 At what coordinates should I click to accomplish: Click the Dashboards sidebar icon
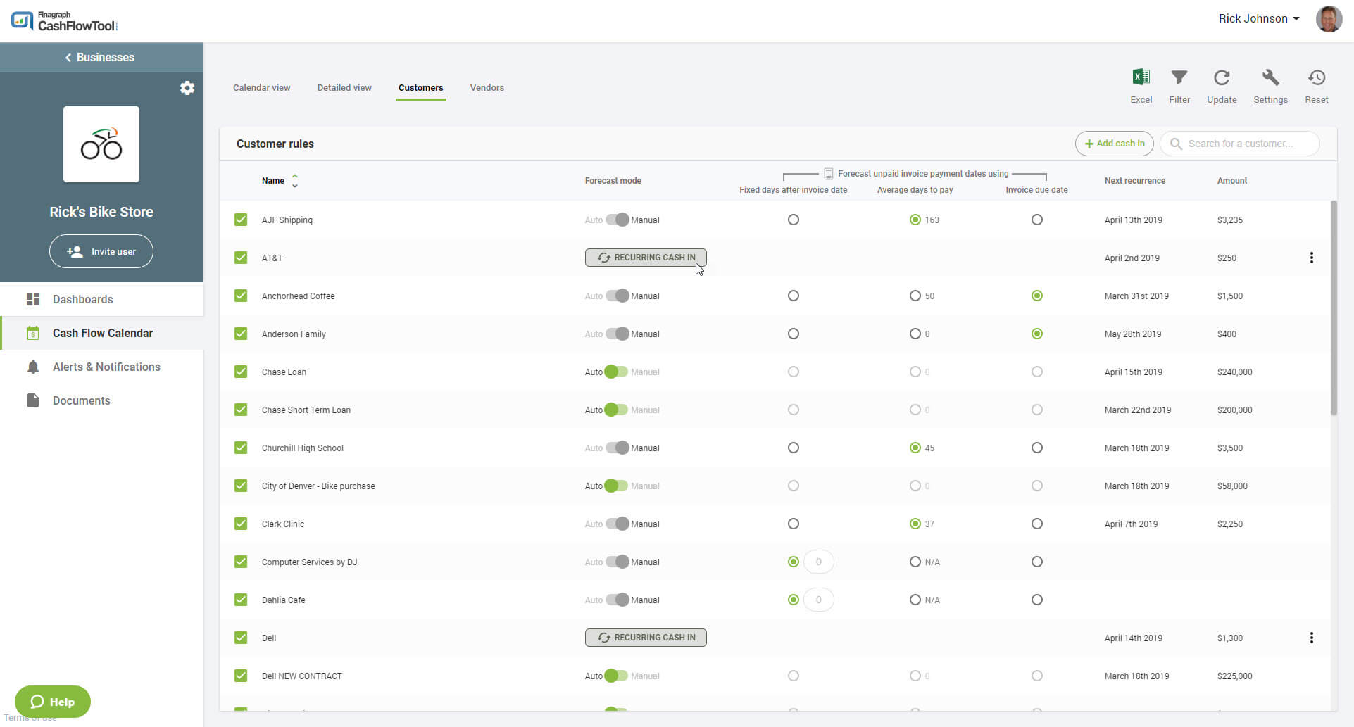(33, 299)
